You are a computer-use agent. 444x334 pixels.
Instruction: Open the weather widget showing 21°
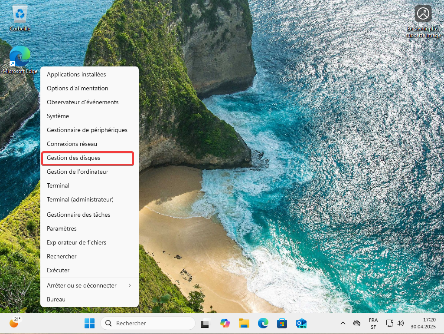[15, 322]
